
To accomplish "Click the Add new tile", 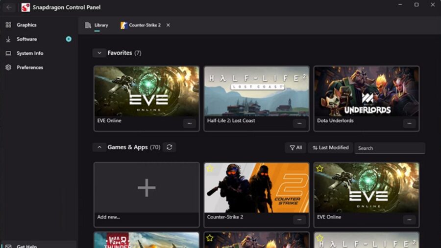I will 147,188.
